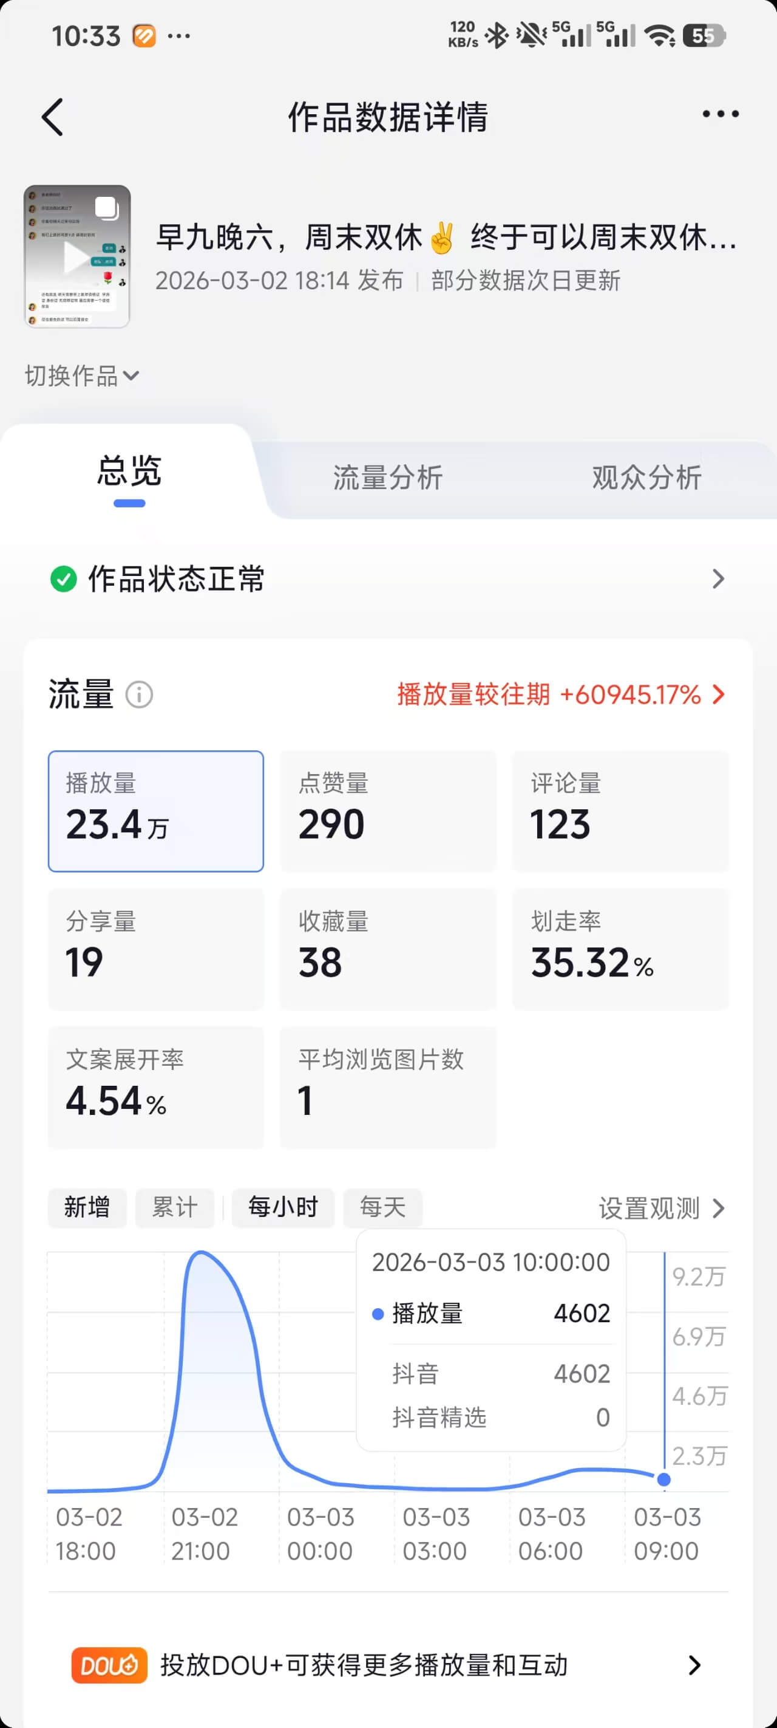Expand the 切换作品 dropdown

[x=82, y=375]
